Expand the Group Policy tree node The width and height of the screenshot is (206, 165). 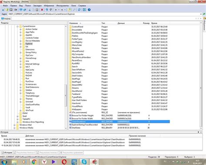pos(20,53)
